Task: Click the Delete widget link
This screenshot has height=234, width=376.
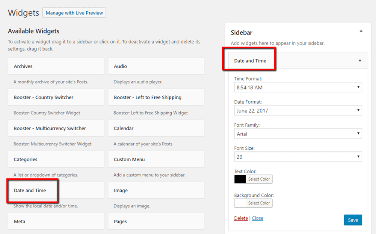Action: pos(241,218)
